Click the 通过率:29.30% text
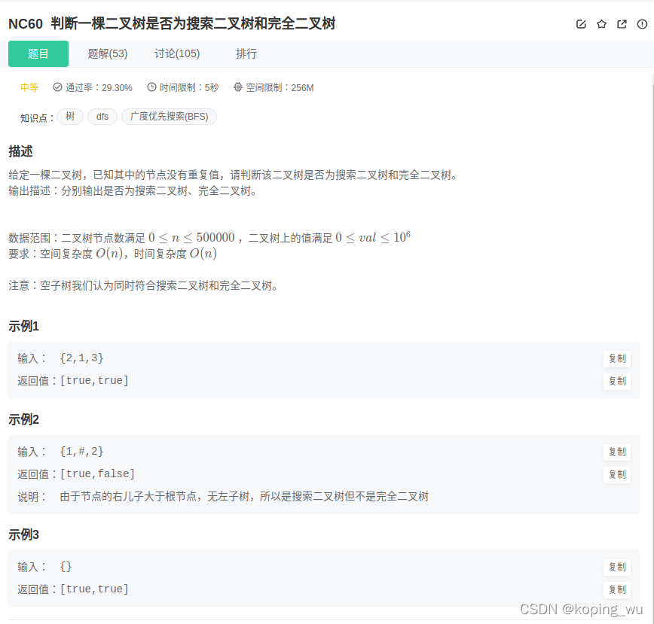Image resolution: width=654 pixels, height=624 pixels. (99, 87)
